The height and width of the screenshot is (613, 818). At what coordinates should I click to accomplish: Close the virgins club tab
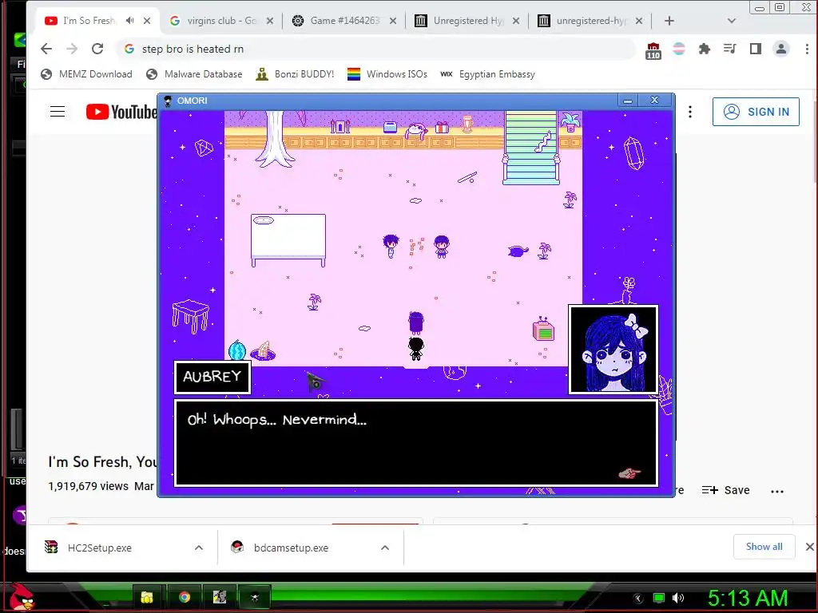pos(270,21)
